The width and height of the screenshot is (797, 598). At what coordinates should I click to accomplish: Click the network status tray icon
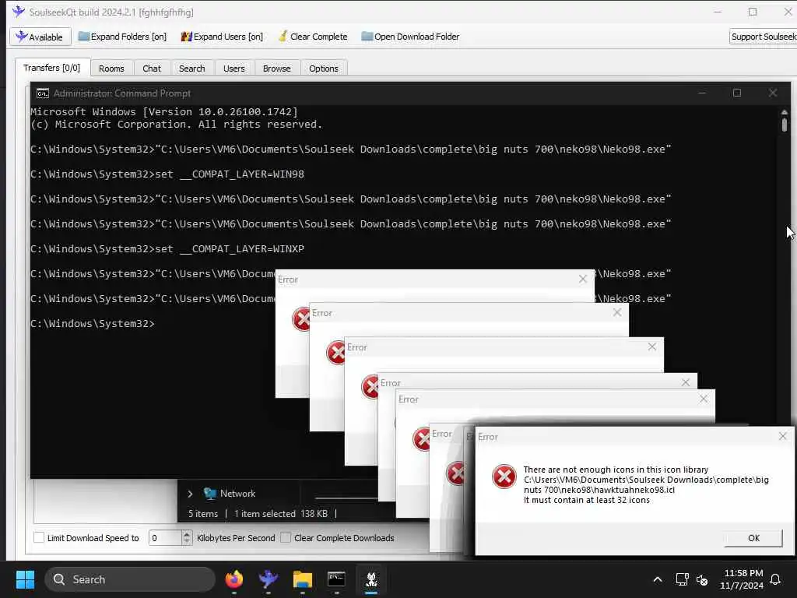[682, 579]
